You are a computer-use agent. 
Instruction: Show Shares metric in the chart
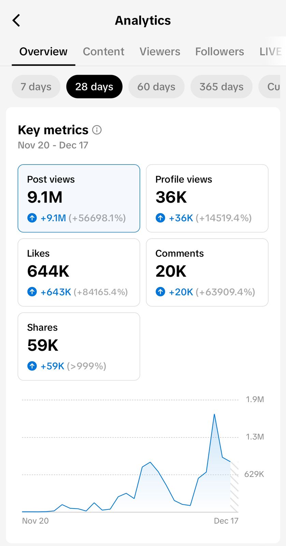pos(79,346)
